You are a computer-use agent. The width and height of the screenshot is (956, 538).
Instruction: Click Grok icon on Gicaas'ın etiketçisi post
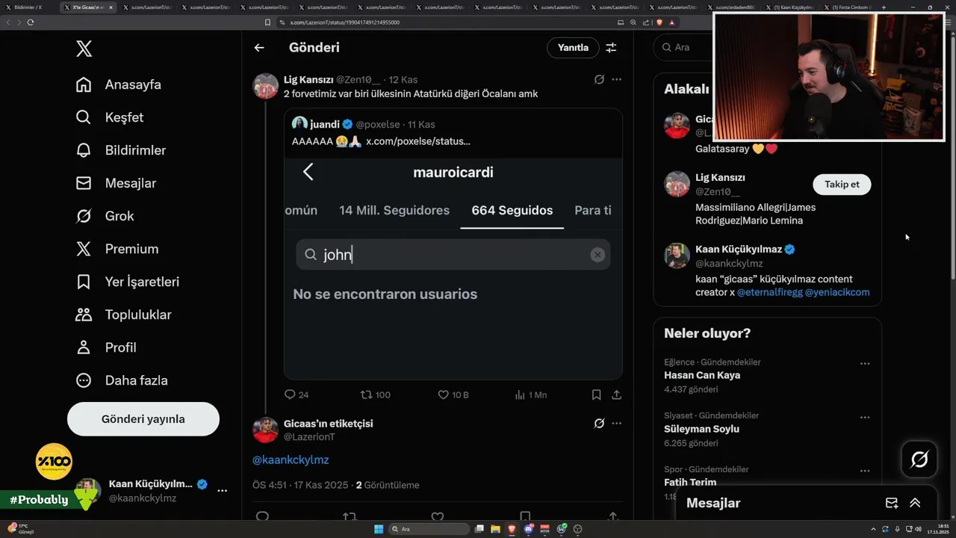tap(599, 424)
